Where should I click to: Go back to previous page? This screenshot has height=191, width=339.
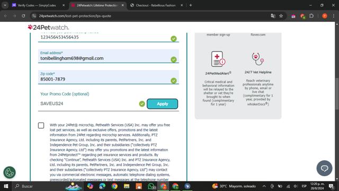pyautogui.click(x=6, y=16)
